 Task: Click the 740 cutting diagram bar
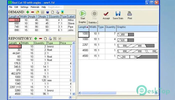click(x=137, y=57)
